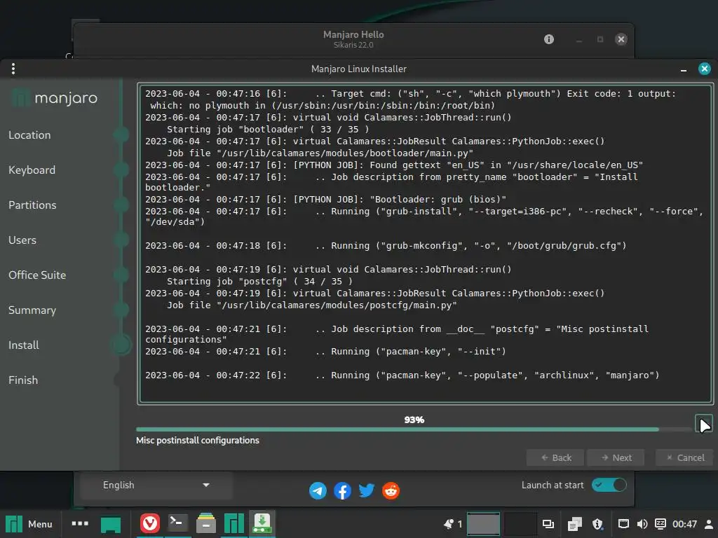The width and height of the screenshot is (718, 538).
Task: Click the volume speaker tray icon
Action: (642, 524)
